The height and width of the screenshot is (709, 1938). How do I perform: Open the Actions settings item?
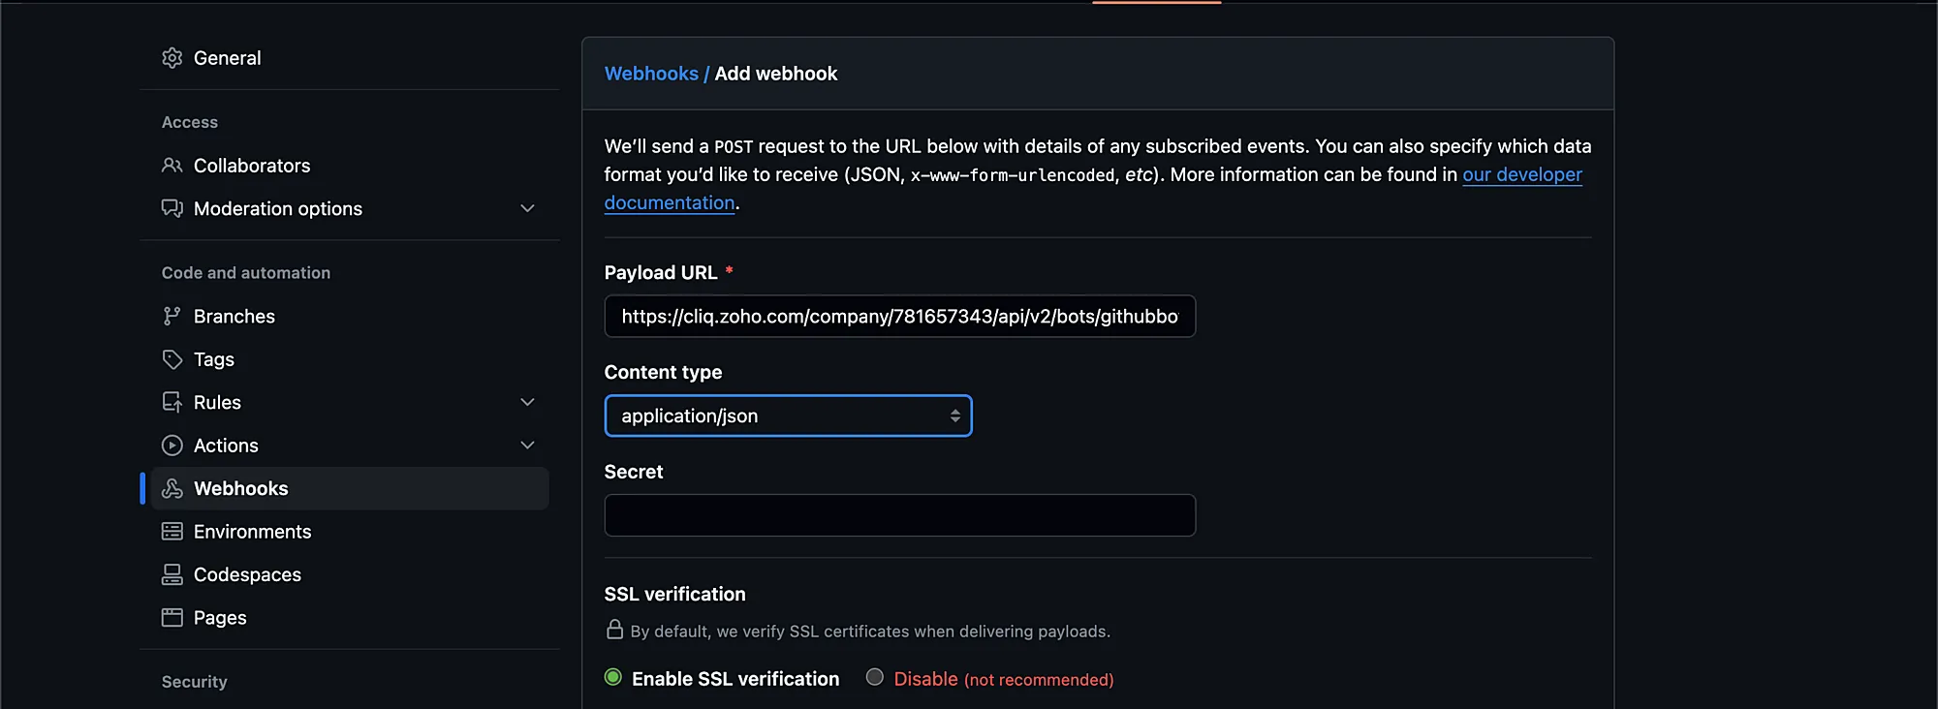(226, 446)
